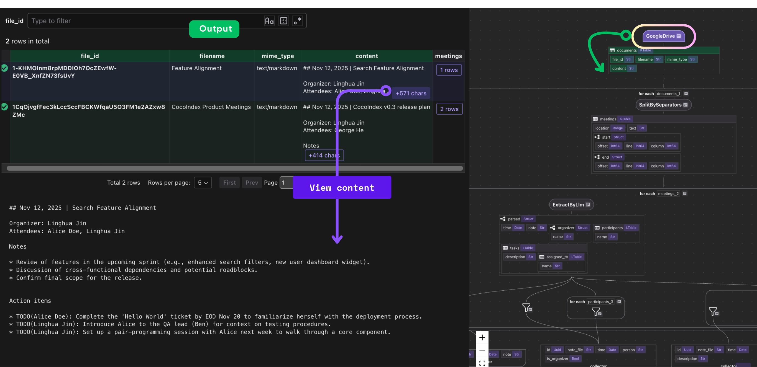Open the ExtractByLlm node details icon
The height and width of the screenshot is (367, 757).
pyautogui.click(x=588, y=205)
